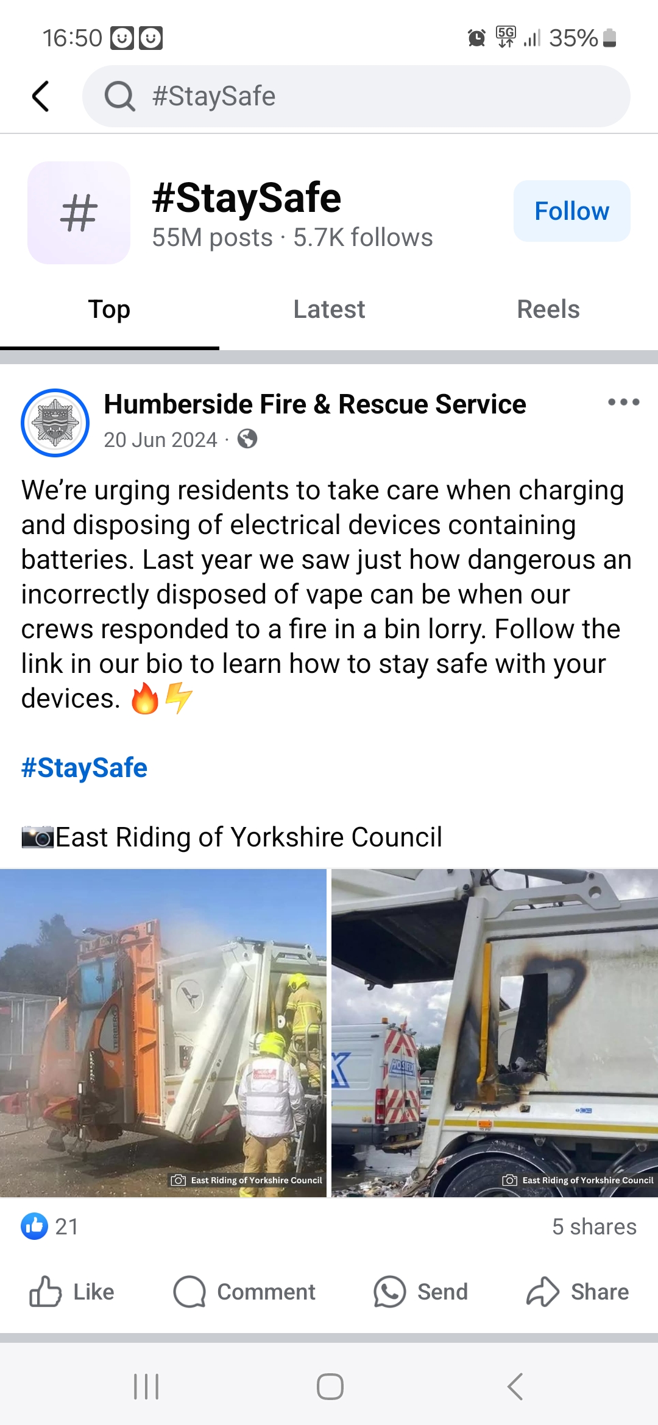Open the three-dot post options menu
The width and height of the screenshot is (658, 1425).
pyautogui.click(x=623, y=402)
